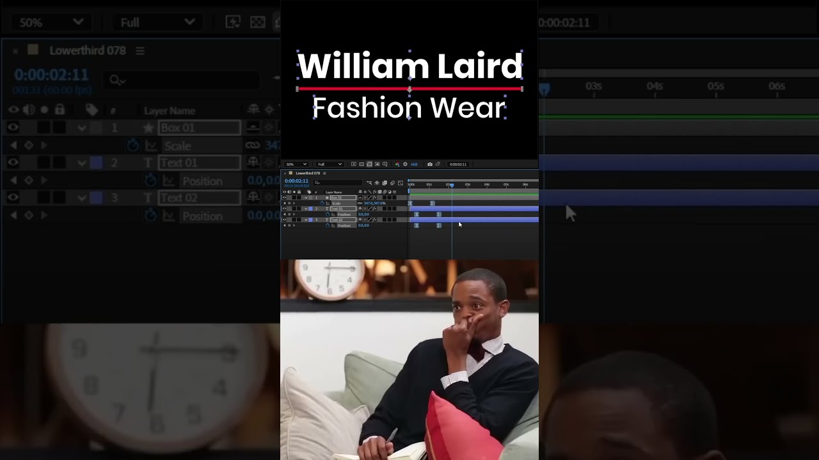Collapse the Text 02 layer in enlarged dimmed panel
Screen dimensions: 819x460
click(81, 198)
